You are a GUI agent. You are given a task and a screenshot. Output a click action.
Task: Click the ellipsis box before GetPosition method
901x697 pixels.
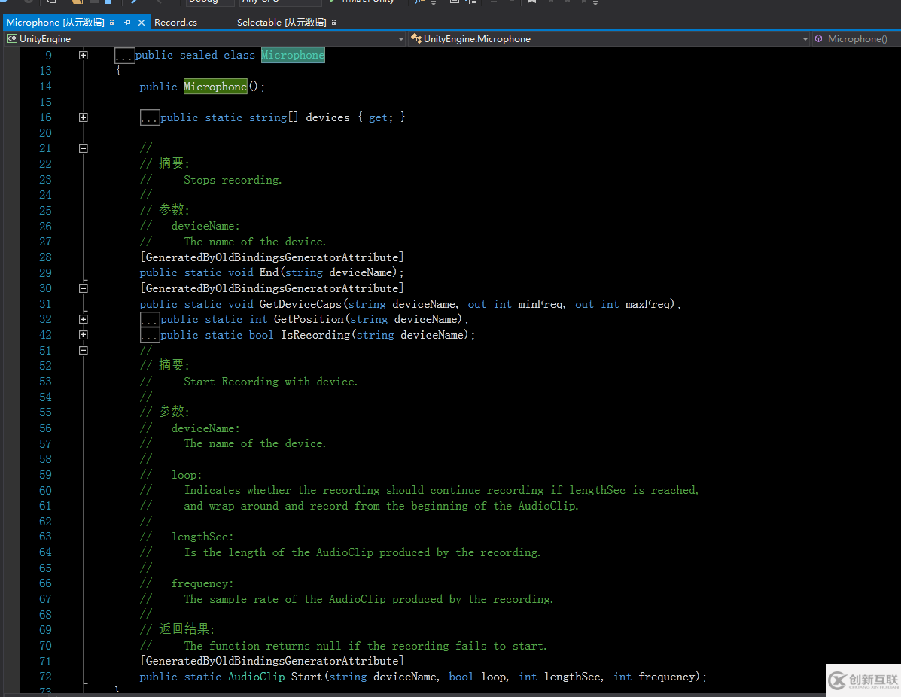tap(150, 320)
